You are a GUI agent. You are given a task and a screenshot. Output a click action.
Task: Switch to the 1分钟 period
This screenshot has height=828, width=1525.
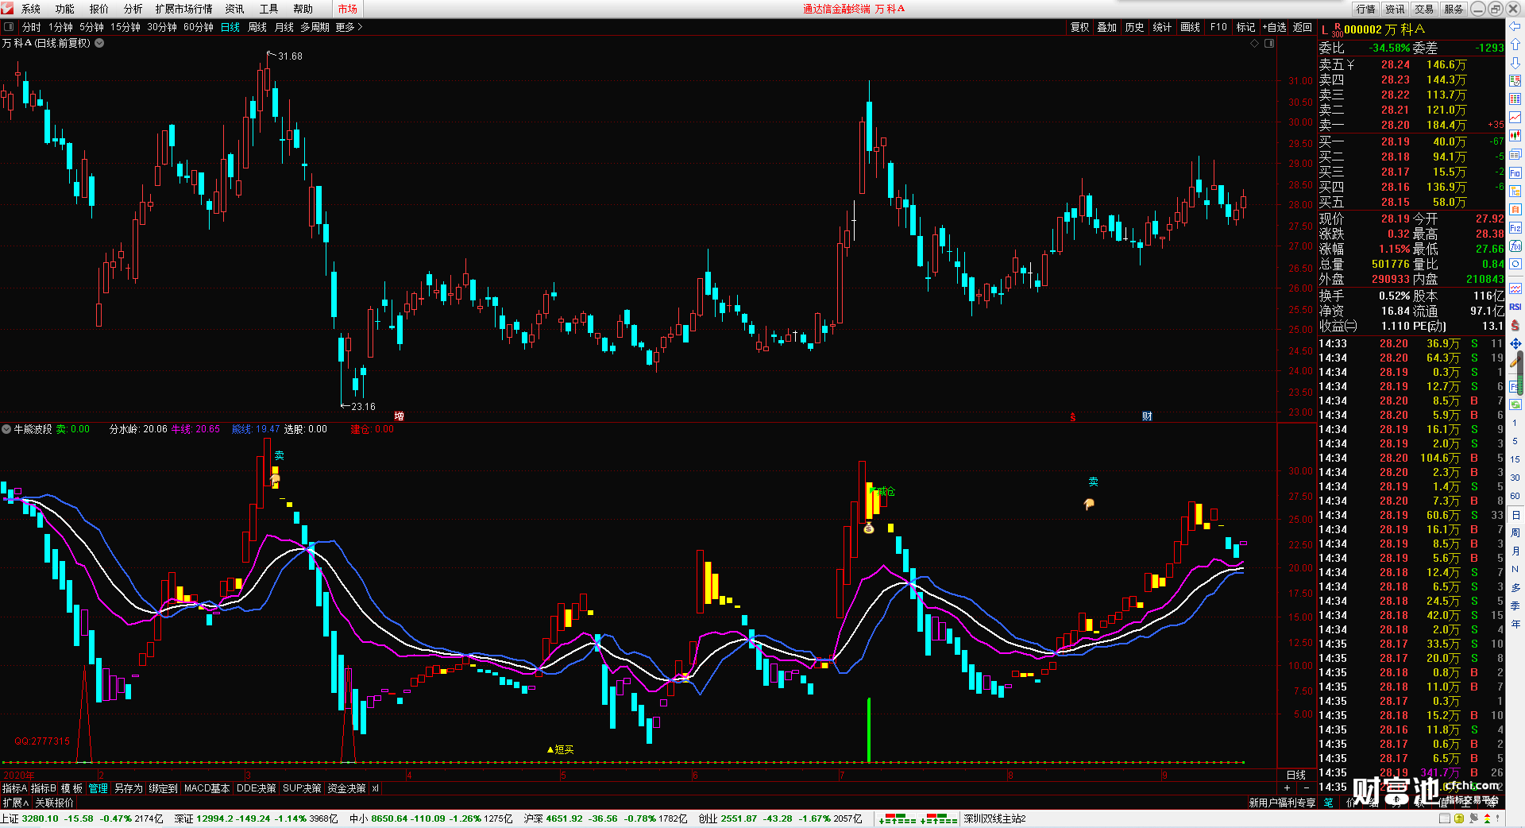coord(60,27)
